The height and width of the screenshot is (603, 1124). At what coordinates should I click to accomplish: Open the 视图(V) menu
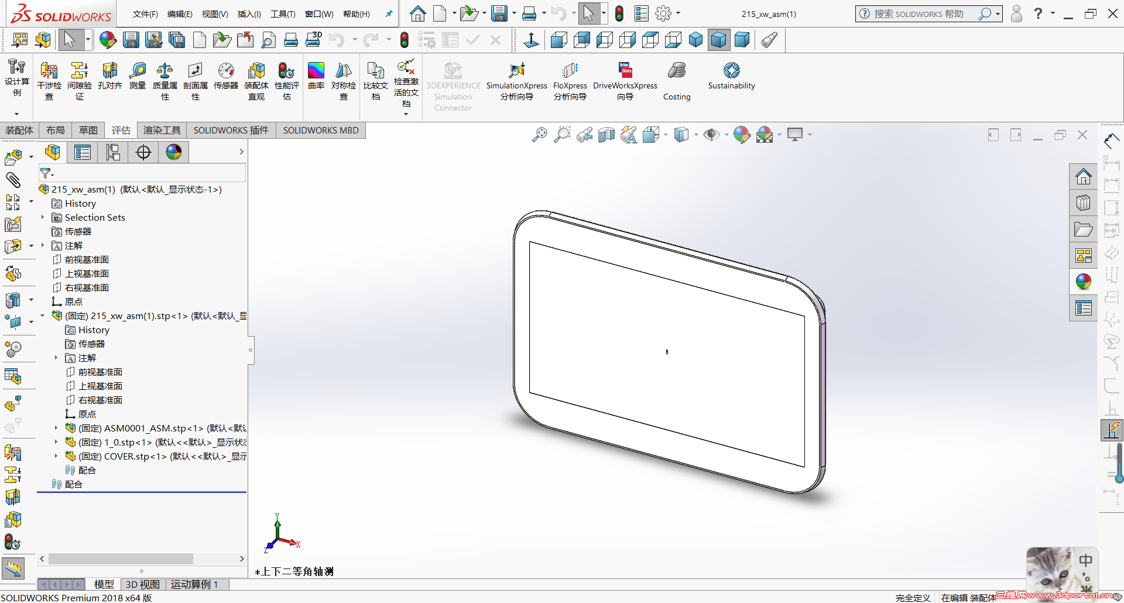coord(215,14)
